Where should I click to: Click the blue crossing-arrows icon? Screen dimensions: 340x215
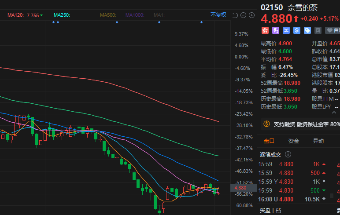286,30
